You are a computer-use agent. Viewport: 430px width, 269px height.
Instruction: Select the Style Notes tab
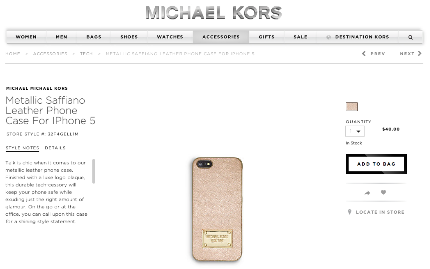pos(22,148)
